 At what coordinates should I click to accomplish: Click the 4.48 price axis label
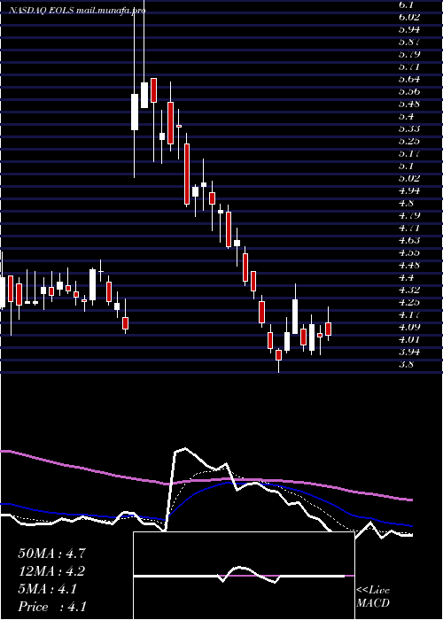(409, 265)
